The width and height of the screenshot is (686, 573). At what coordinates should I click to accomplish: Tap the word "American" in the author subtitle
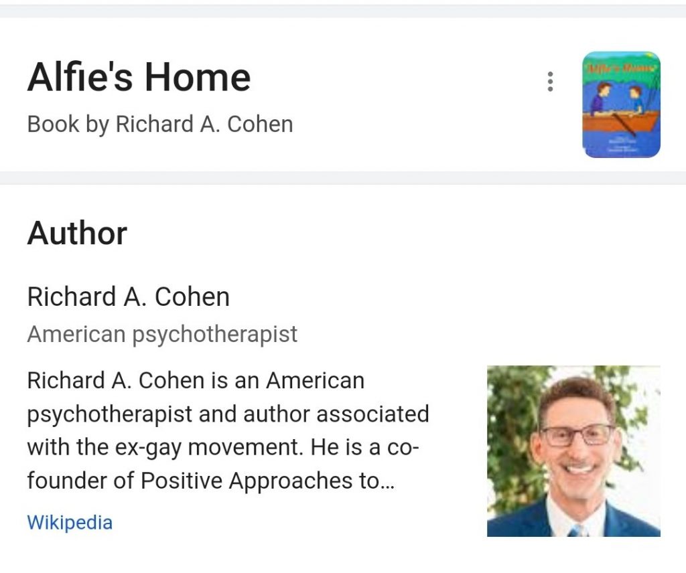(76, 334)
